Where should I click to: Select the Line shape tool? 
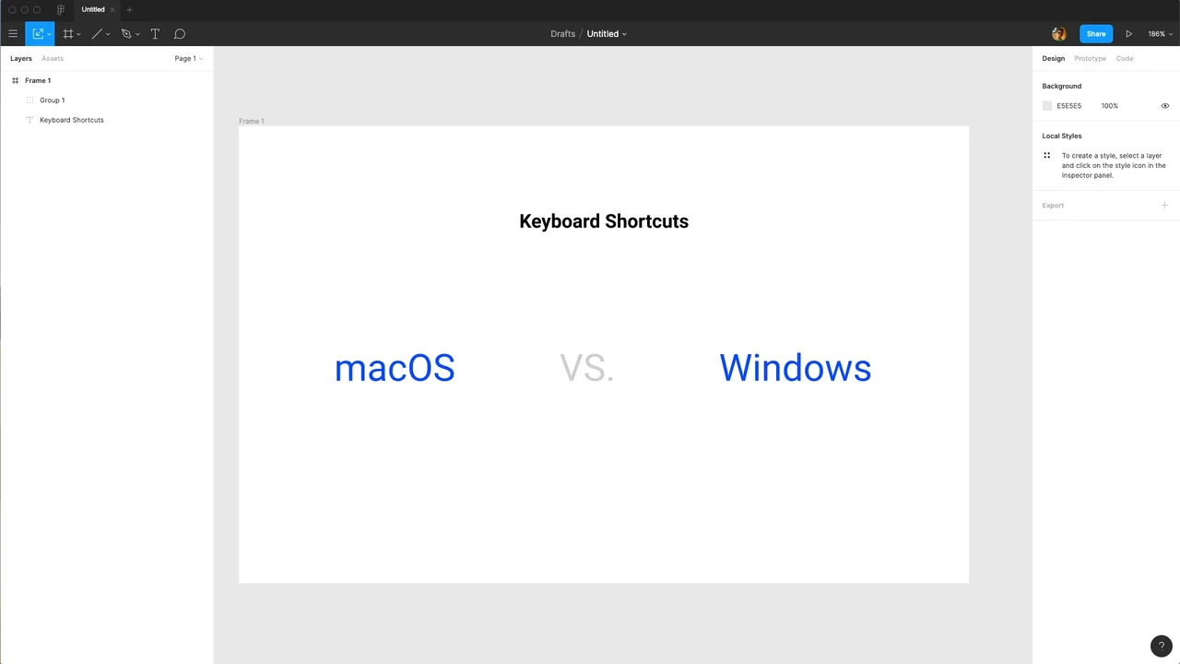97,34
